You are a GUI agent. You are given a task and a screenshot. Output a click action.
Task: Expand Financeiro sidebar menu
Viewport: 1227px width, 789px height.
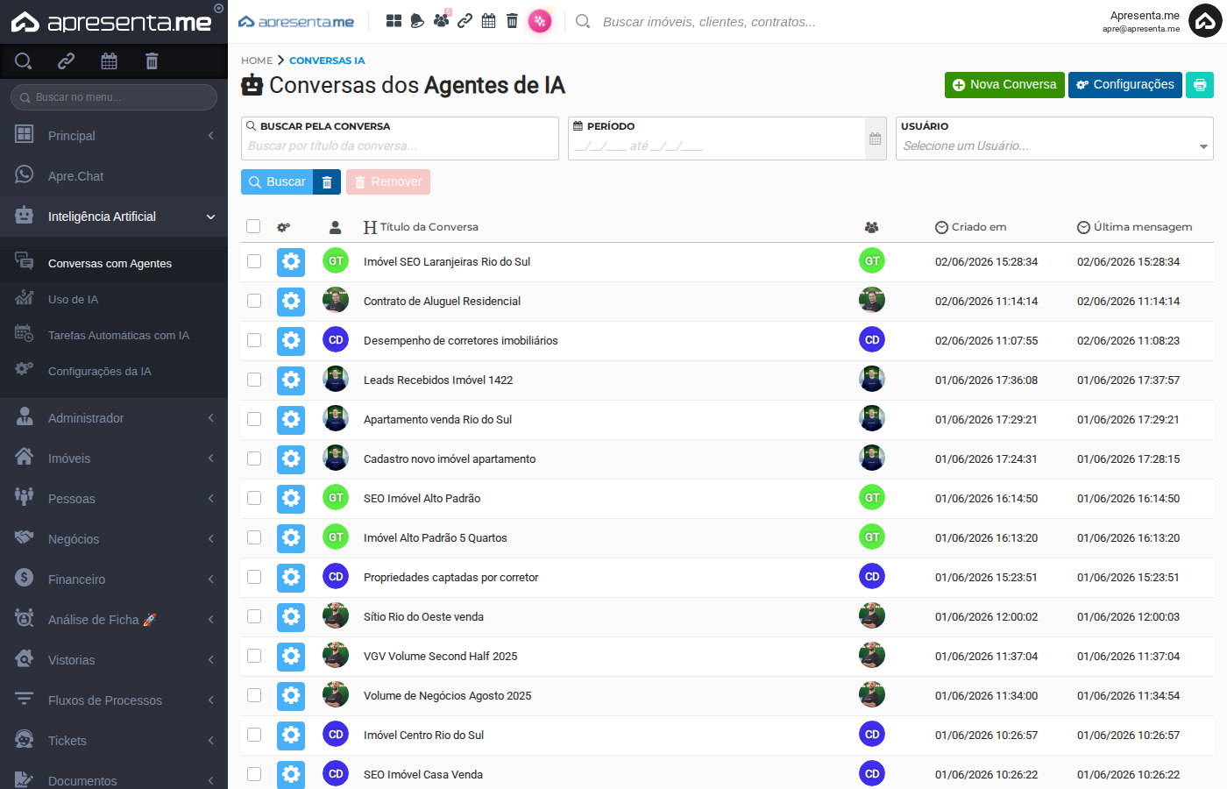click(114, 579)
